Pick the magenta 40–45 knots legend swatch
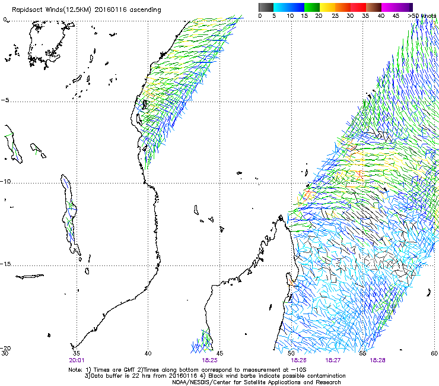Screen dimensions: 439x386 389,7
